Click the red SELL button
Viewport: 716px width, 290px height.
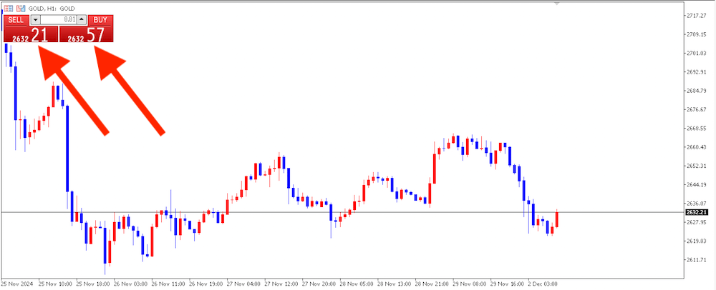click(16, 19)
